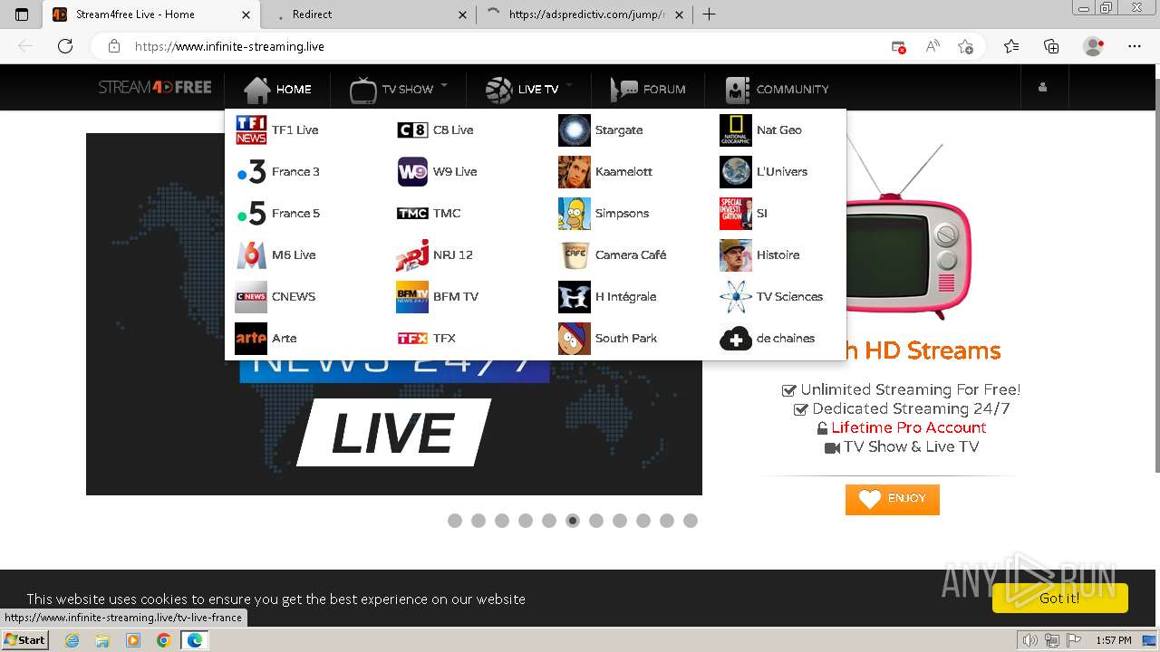Open the COMMUNITY menu item

pyautogui.click(x=778, y=89)
